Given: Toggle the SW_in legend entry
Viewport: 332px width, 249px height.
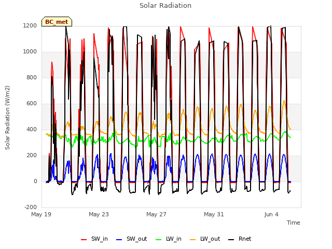Looking at the screenshot, I should pos(94,239).
